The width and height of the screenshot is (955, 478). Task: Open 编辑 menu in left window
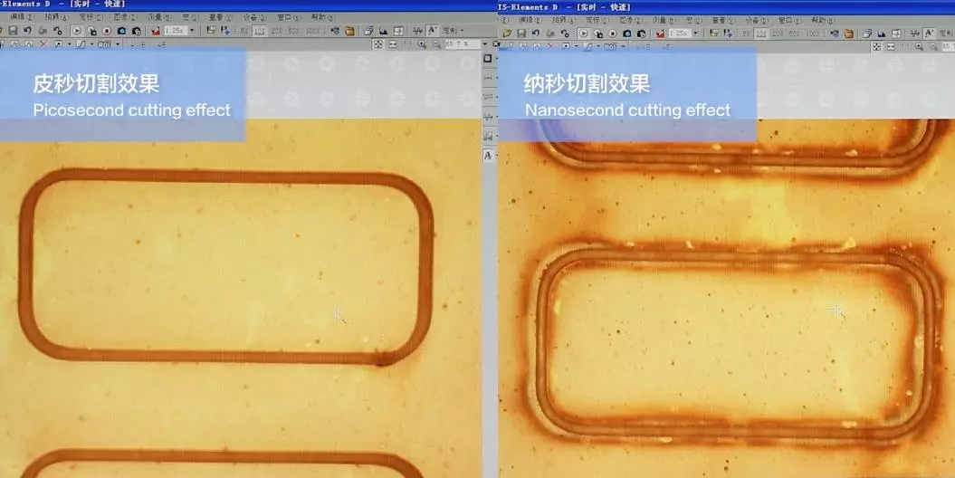point(23,17)
